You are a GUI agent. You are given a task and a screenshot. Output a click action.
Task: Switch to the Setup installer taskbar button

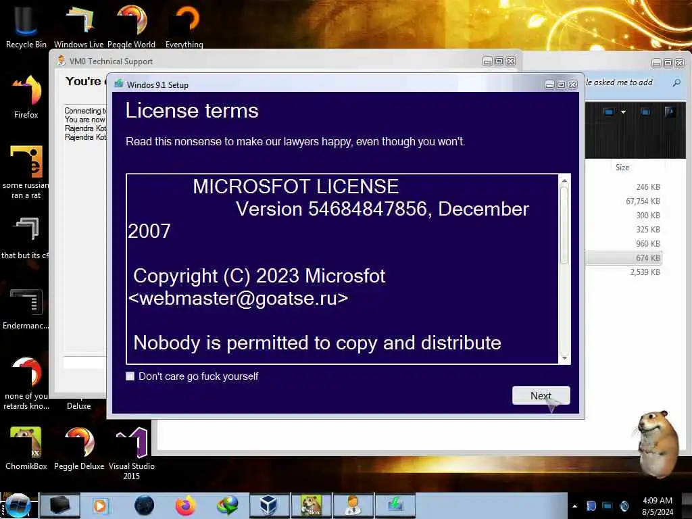(395, 505)
